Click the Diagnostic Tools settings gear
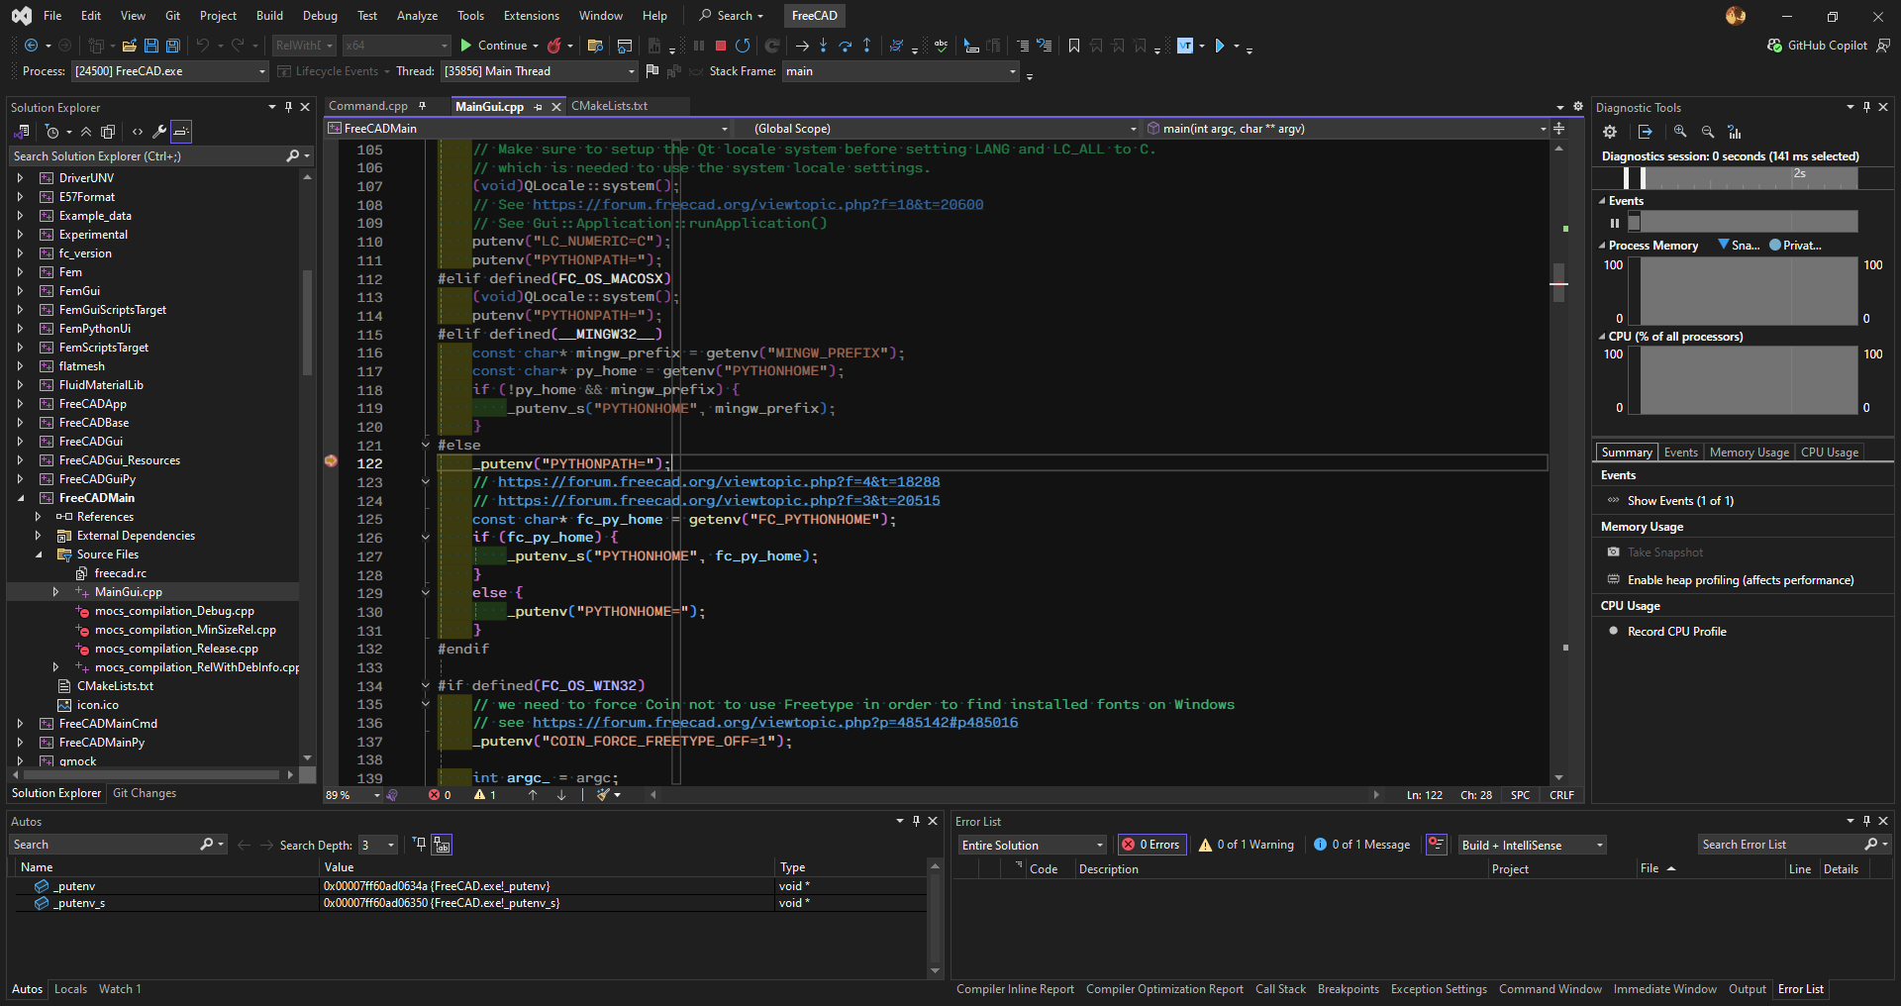Screen dimensions: 1901x1006 [x=1610, y=132]
